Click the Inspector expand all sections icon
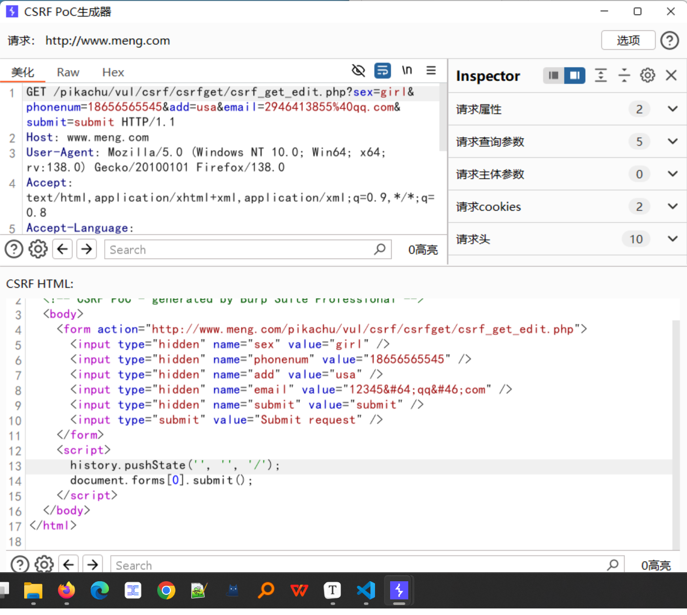 tap(601, 76)
